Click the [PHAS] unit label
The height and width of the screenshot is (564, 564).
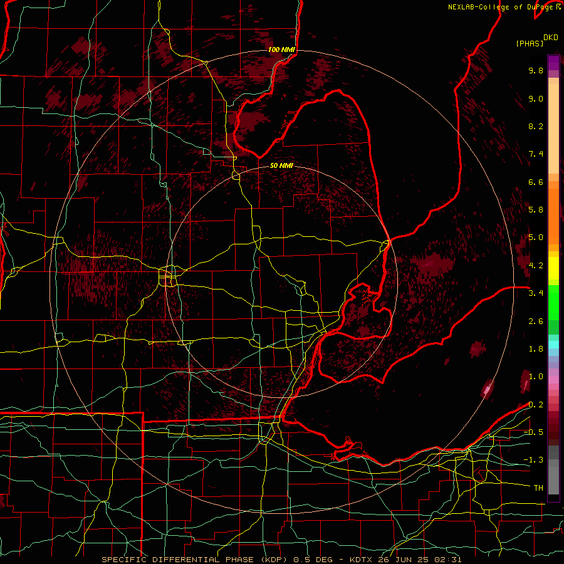529,44
